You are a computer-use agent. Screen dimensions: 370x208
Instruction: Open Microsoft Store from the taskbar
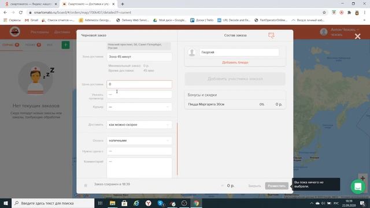click(x=124, y=203)
